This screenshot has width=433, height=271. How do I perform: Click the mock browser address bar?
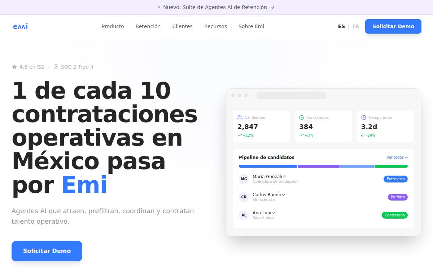pyautogui.click(x=291, y=95)
